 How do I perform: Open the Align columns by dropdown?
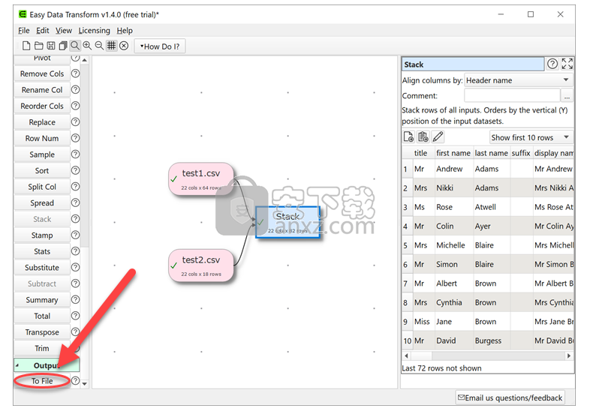tap(518, 80)
